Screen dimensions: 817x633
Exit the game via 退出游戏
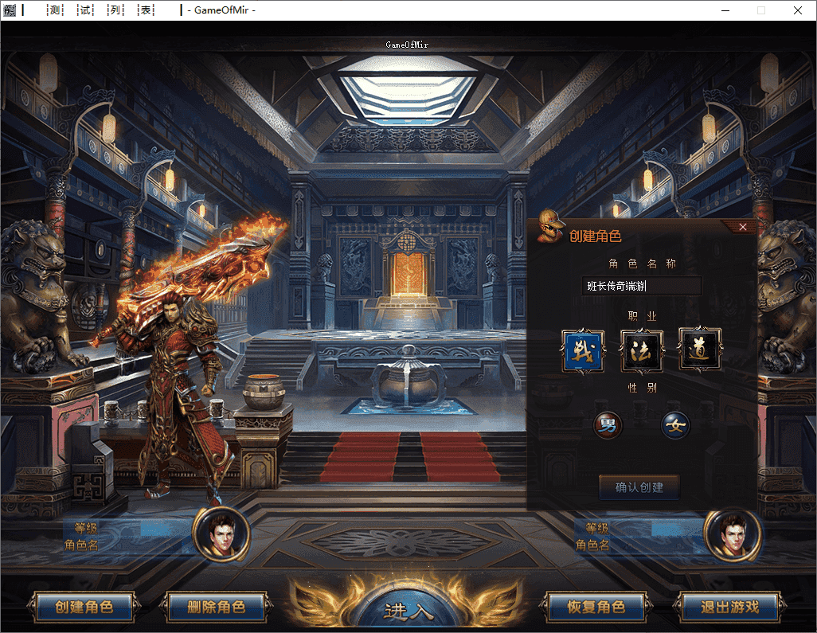tap(729, 607)
